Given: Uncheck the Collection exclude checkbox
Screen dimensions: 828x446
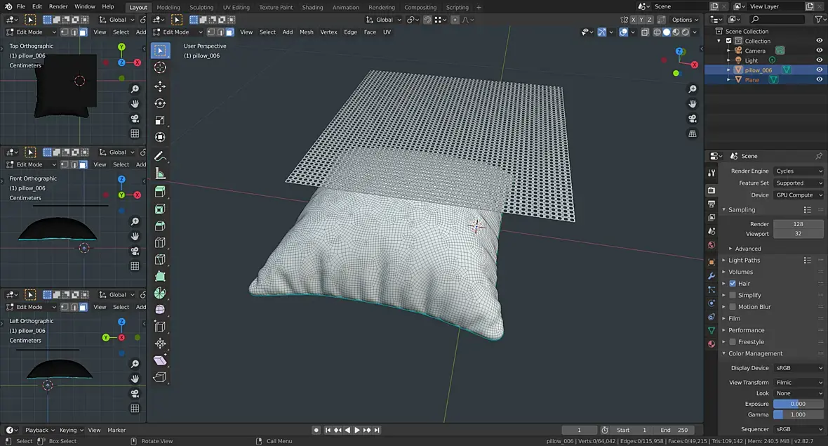Looking at the screenshot, I should (729, 41).
